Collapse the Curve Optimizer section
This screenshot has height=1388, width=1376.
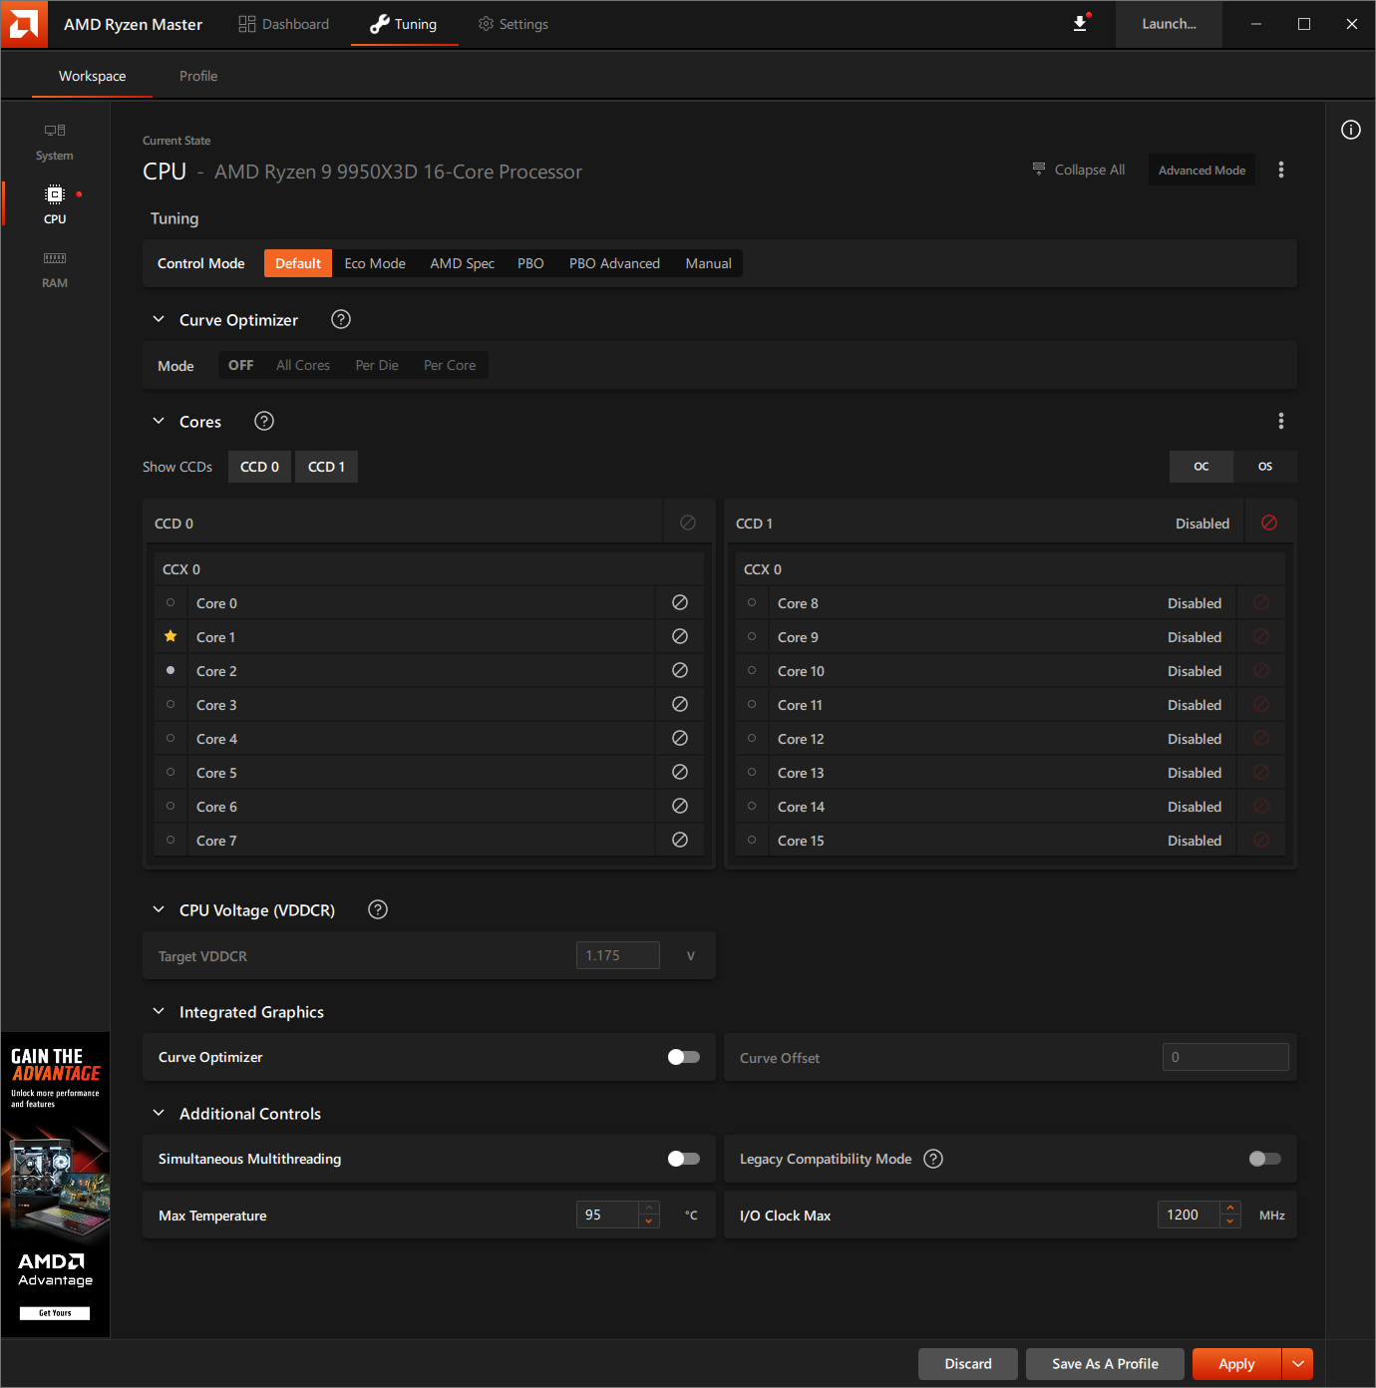[x=159, y=319]
